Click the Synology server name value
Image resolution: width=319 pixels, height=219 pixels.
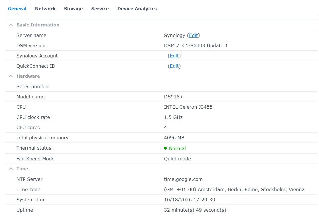pyautogui.click(x=174, y=35)
